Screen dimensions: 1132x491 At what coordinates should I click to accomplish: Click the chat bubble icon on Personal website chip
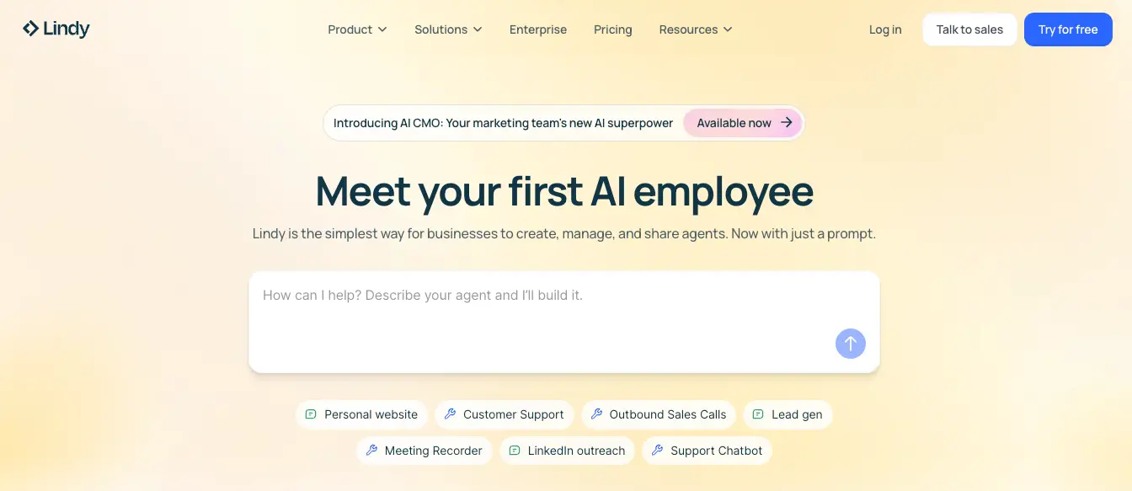(x=311, y=414)
